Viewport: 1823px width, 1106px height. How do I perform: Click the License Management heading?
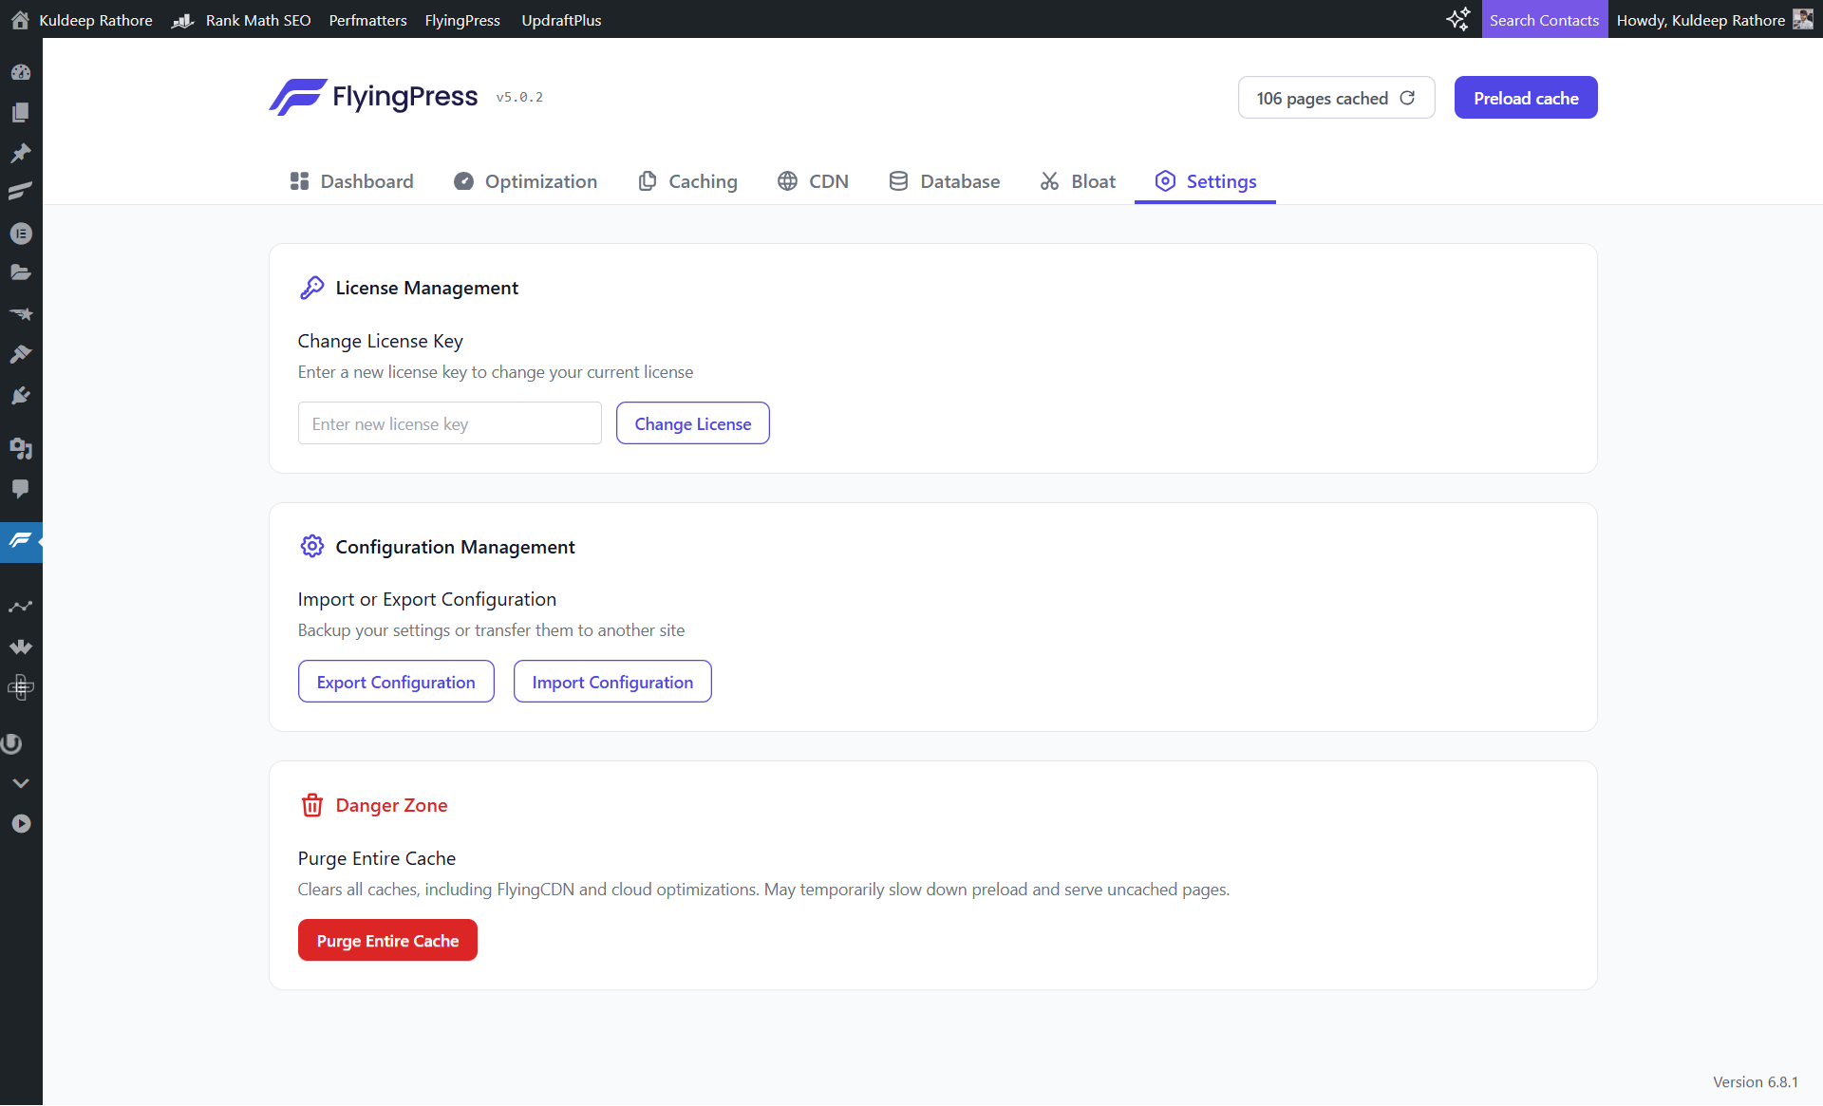tap(426, 288)
